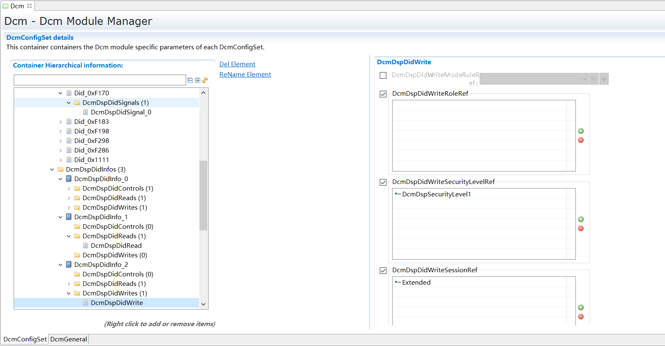Collapse the DcmDspDidInfos folder
The width and height of the screenshot is (665, 346).
point(52,169)
